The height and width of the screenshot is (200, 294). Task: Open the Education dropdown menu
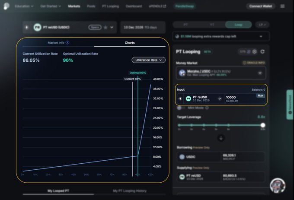coord(24,6)
